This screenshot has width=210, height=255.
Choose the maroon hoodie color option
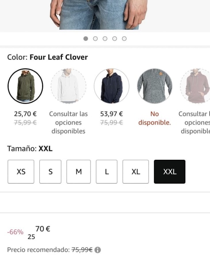point(195,86)
